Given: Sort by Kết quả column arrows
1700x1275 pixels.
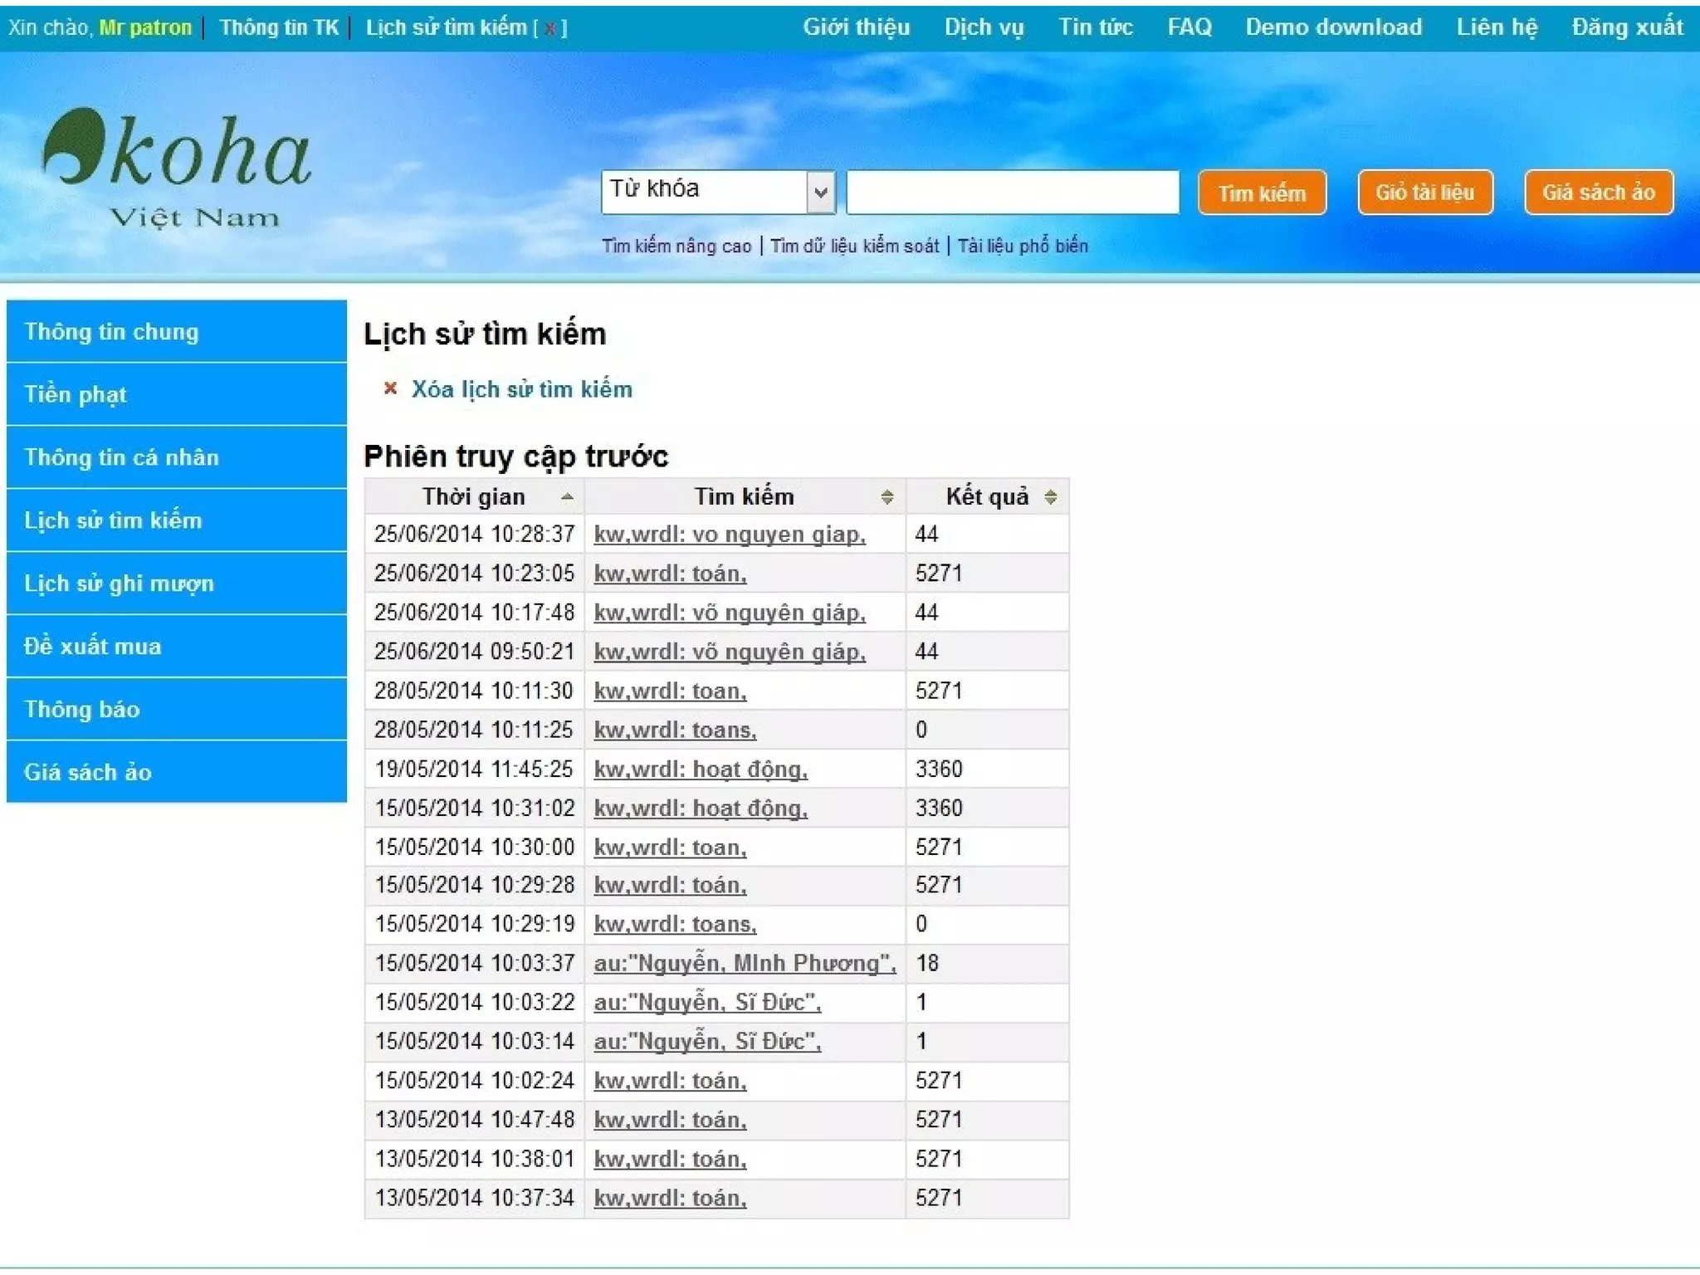Looking at the screenshot, I should pyautogui.click(x=1050, y=496).
